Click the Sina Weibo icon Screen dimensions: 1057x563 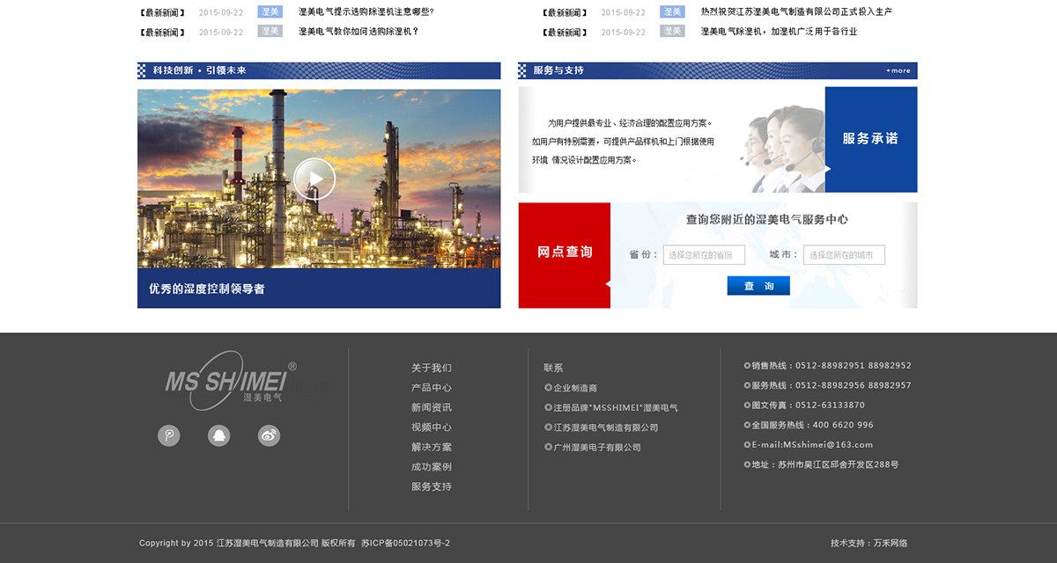pos(269,435)
